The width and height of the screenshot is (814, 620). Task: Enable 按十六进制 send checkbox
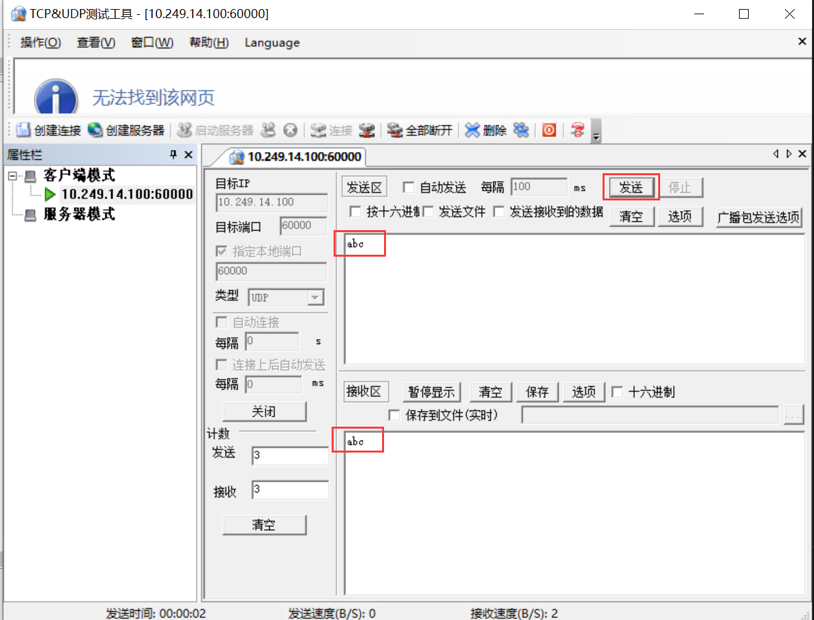coord(355,211)
